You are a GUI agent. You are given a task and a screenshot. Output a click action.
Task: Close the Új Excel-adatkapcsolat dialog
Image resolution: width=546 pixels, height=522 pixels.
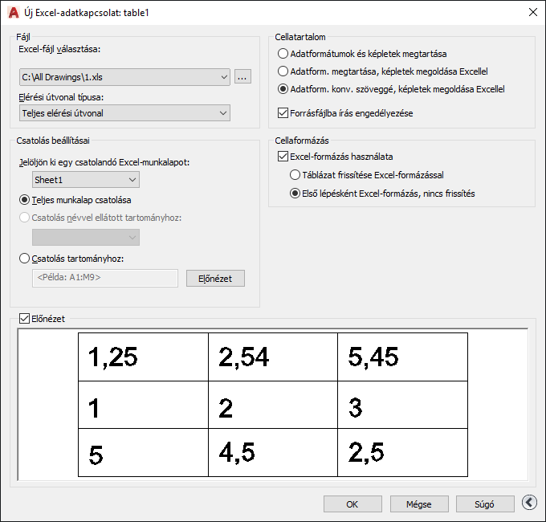pyautogui.click(x=533, y=12)
